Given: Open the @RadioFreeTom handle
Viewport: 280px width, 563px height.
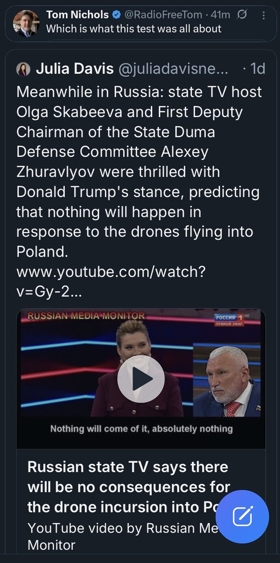Looking at the screenshot, I should pyautogui.click(x=163, y=15).
